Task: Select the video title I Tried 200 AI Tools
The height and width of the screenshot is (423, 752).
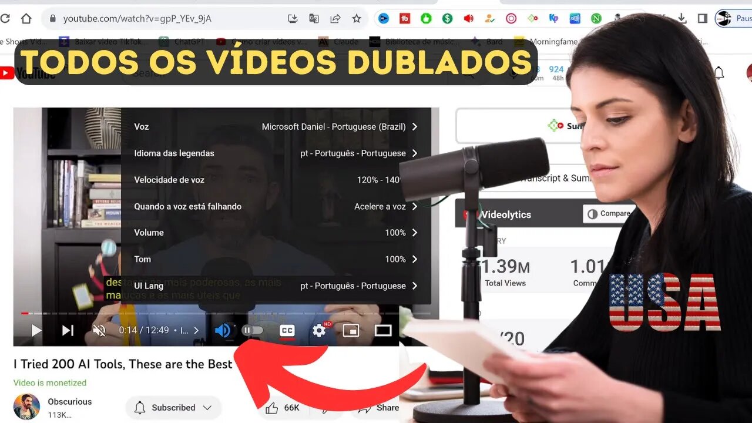Action: (x=123, y=364)
